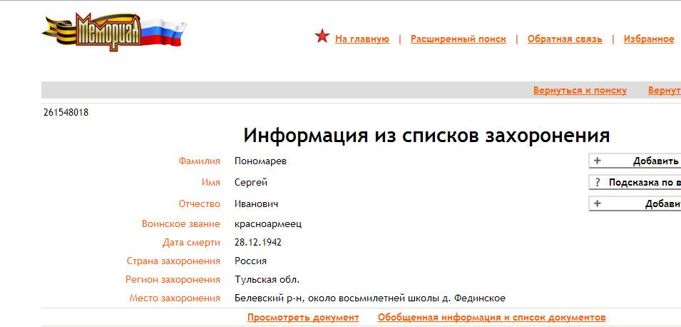Click the cut-off link right of Вернуться к поиску
Viewport: 681px width, 327px height.
pos(664,91)
